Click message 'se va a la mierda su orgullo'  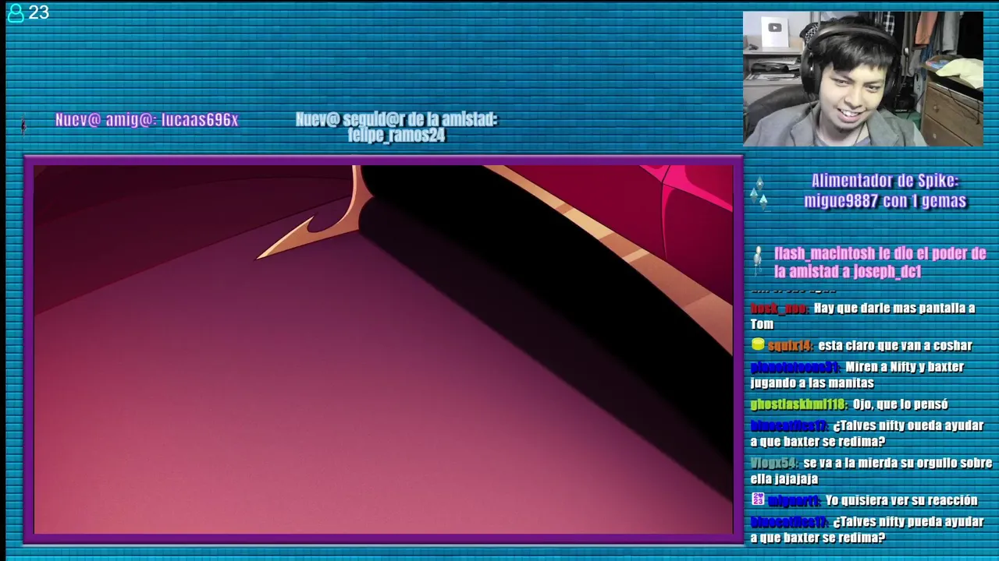click(x=871, y=471)
